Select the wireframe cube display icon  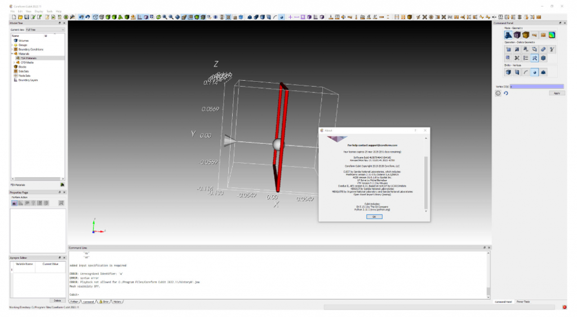click(x=95, y=17)
